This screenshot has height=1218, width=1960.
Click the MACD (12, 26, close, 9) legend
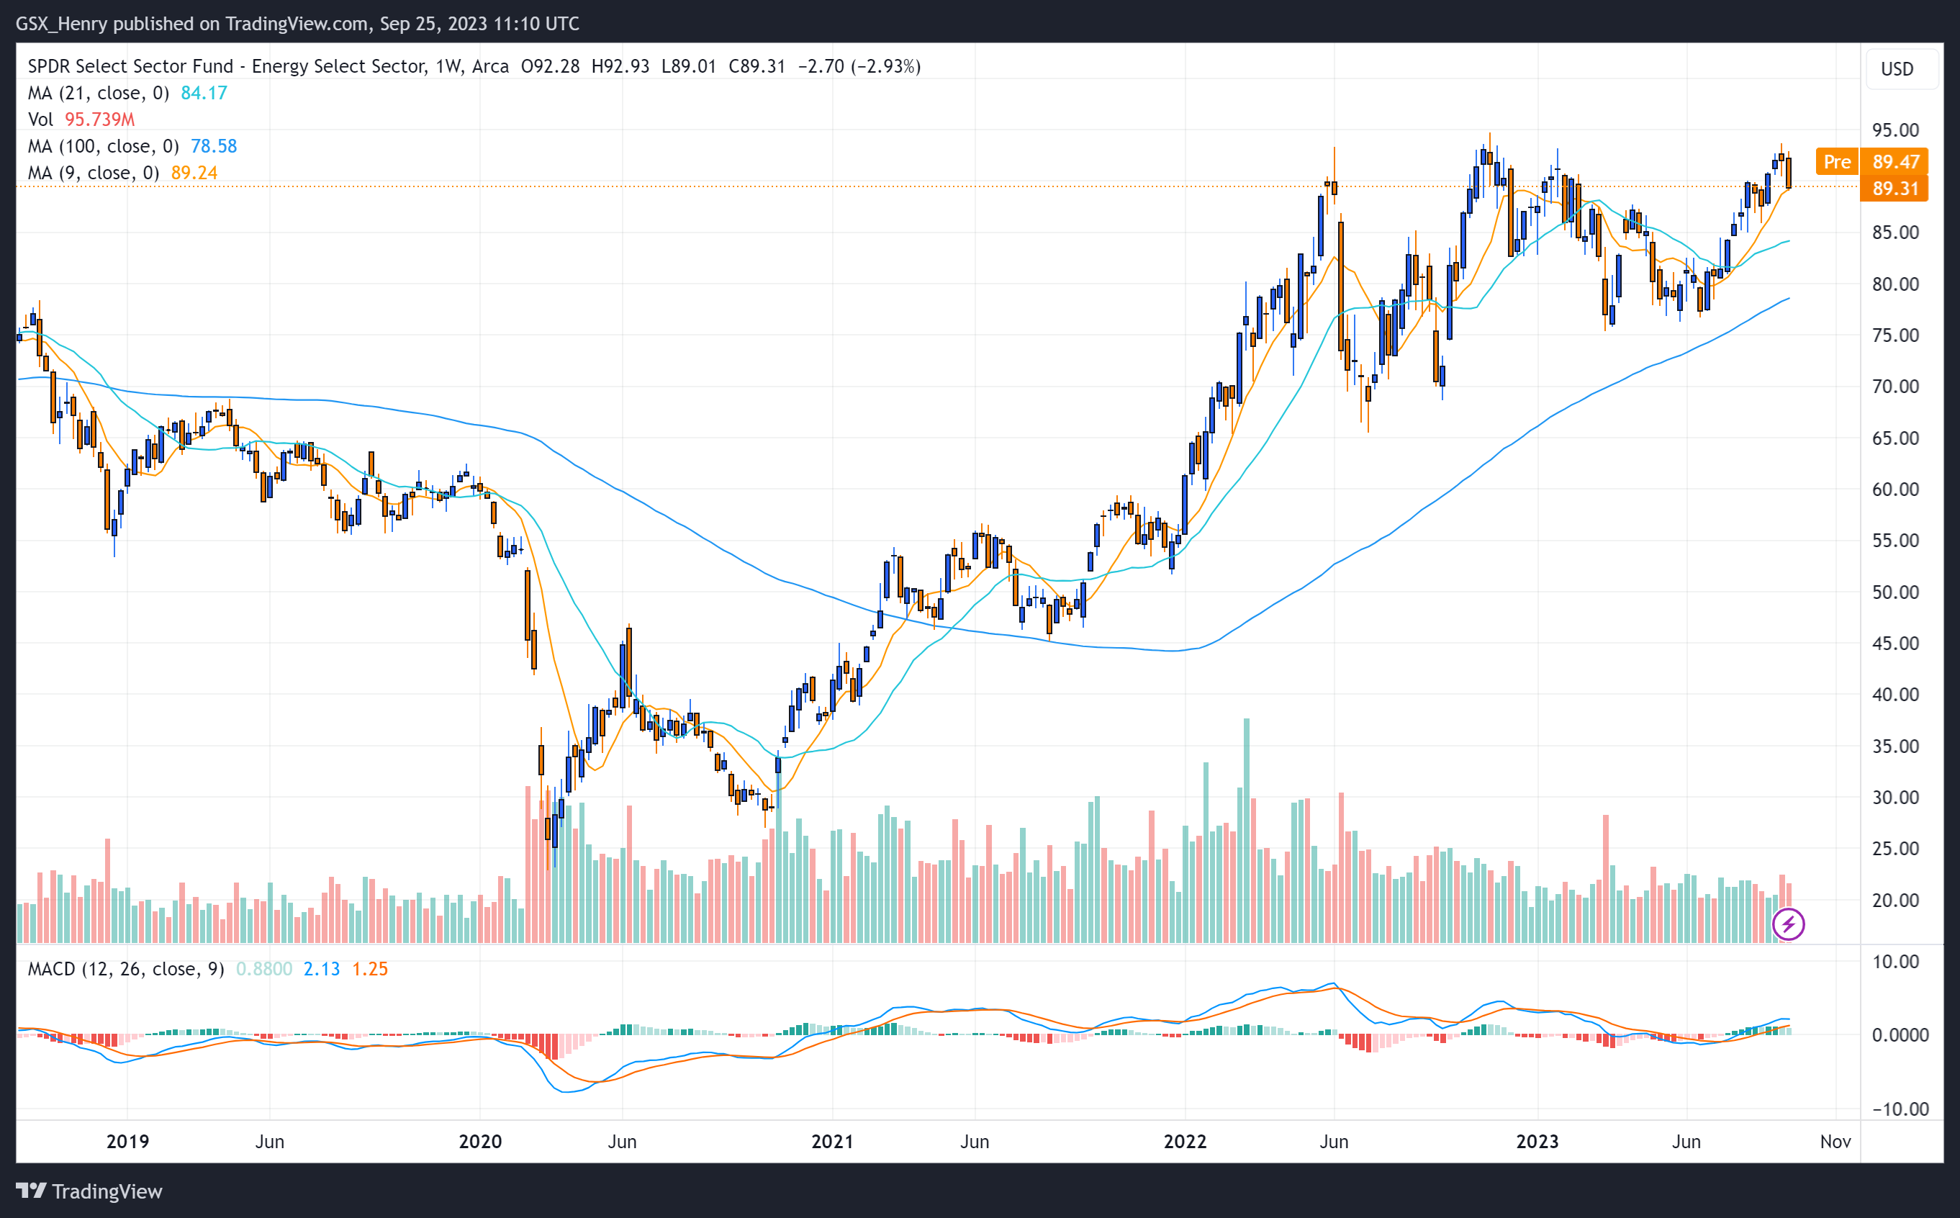point(126,969)
